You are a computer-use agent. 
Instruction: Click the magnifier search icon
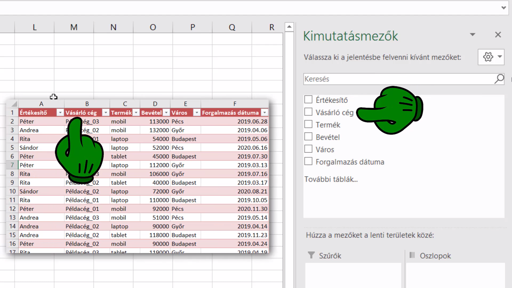point(499,79)
